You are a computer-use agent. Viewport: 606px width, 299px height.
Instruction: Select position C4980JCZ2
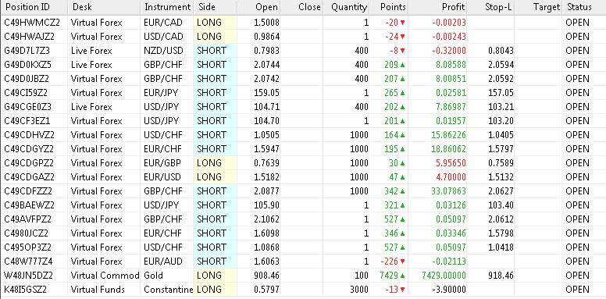point(27,233)
